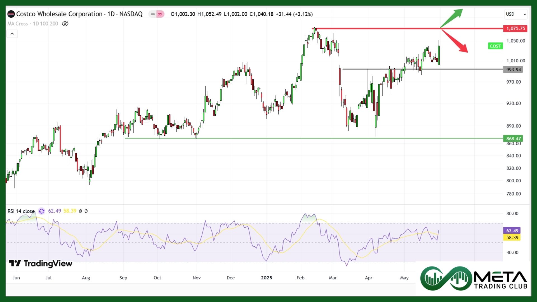Viewport: 537px width, 302px height.
Task: Click the RSI refresh circular arrows icon
Action: [41, 211]
